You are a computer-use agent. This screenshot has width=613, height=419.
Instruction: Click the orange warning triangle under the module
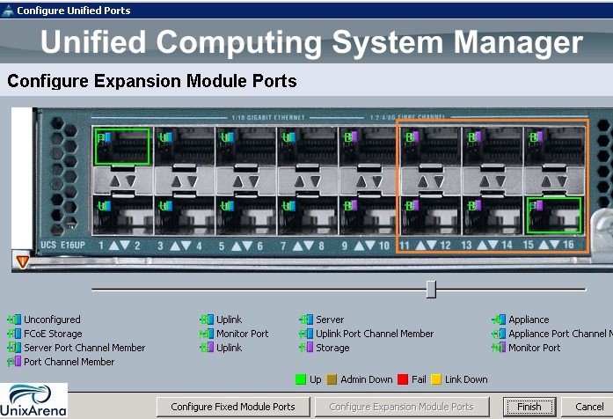23,261
